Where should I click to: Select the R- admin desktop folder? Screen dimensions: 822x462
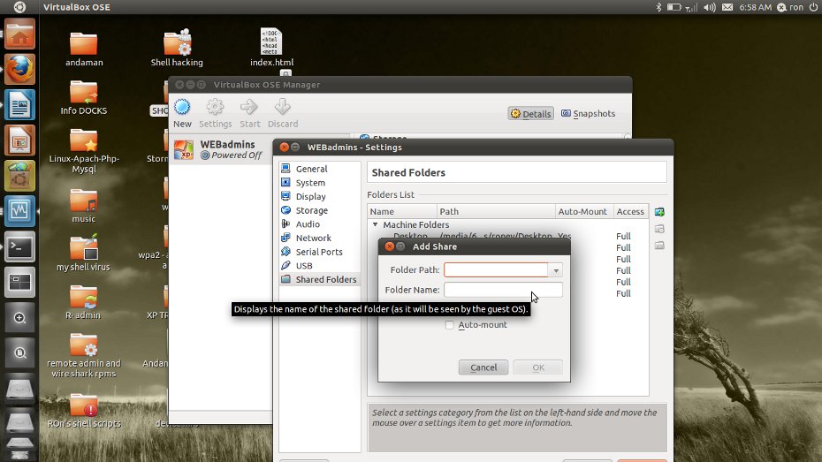click(83, 302)
